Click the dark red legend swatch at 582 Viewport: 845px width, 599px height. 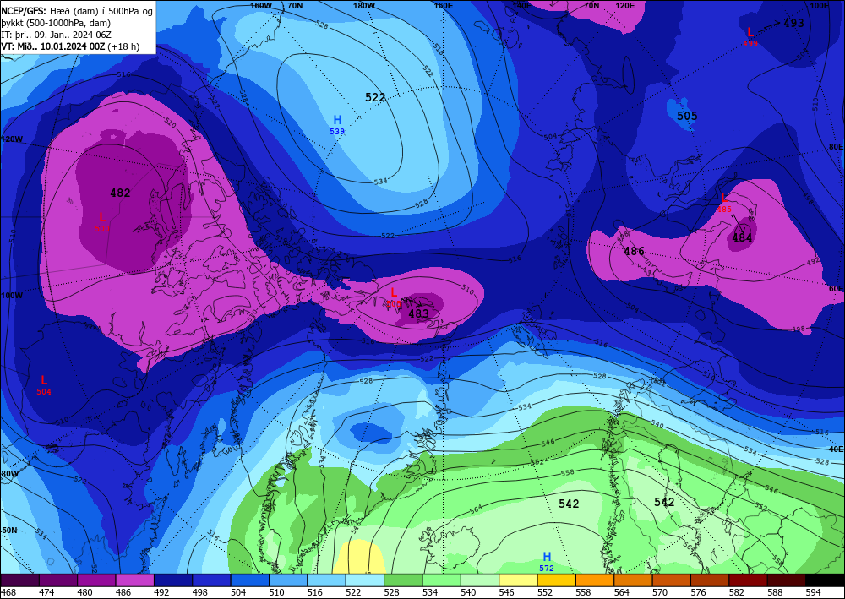(x=748, y=580)
